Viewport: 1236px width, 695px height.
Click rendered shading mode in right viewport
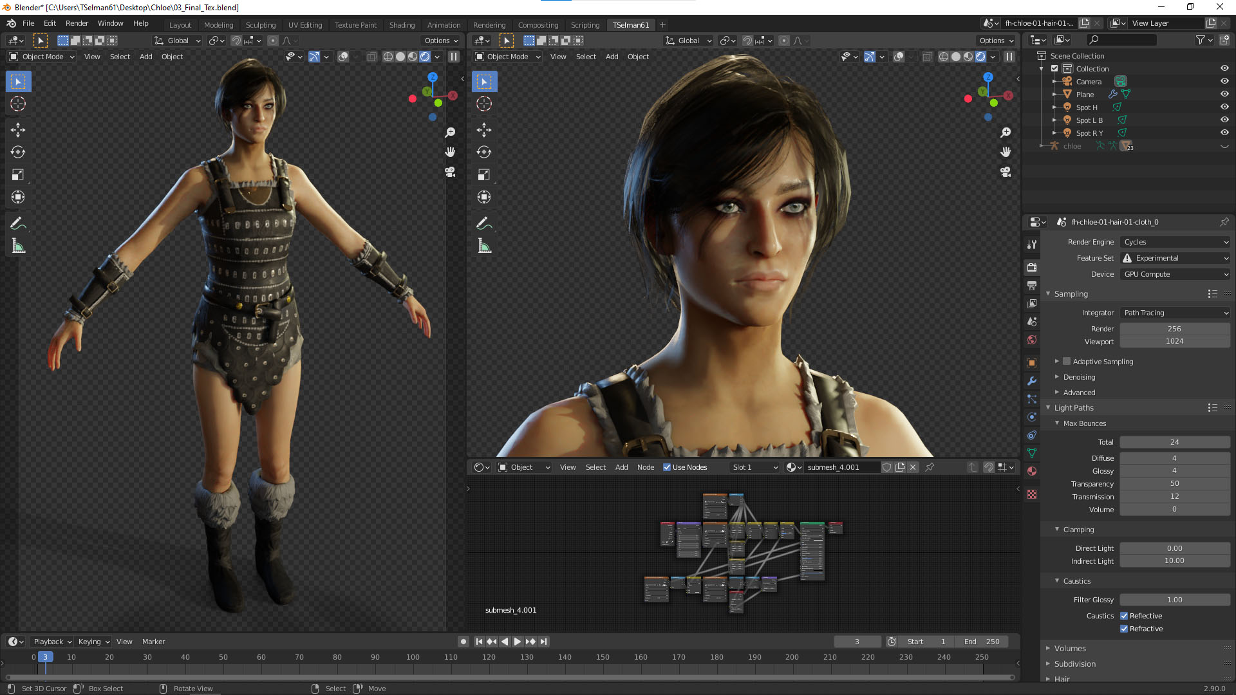pyautogui.click(x=980, y=57)
